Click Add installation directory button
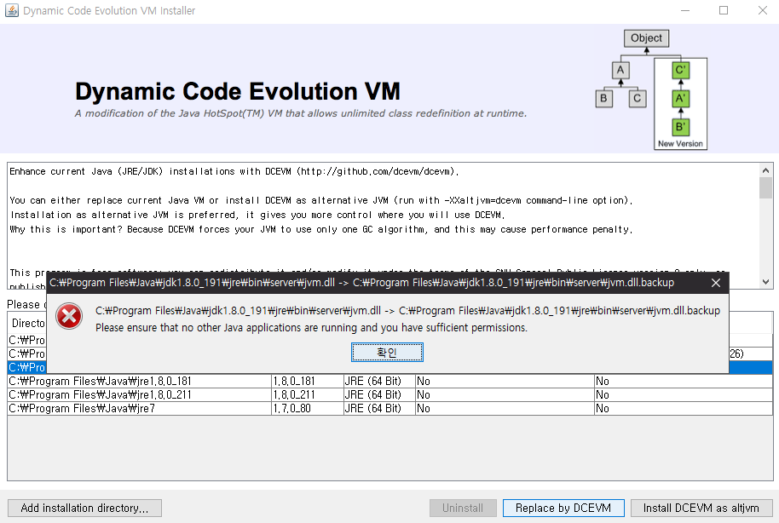This screenshot has height=523, width=779. [x=84, y=509]
